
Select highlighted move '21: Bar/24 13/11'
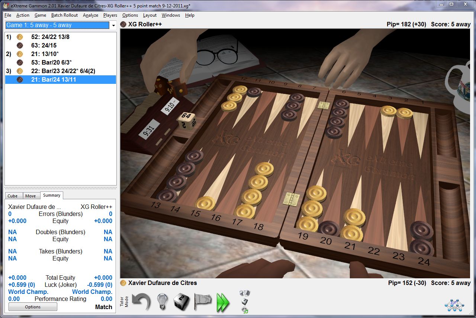(x=61, y=79)
